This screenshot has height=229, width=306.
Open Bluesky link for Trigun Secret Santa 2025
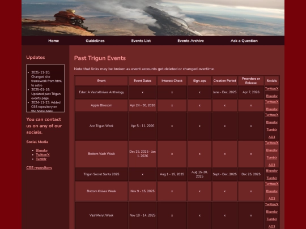271,171
